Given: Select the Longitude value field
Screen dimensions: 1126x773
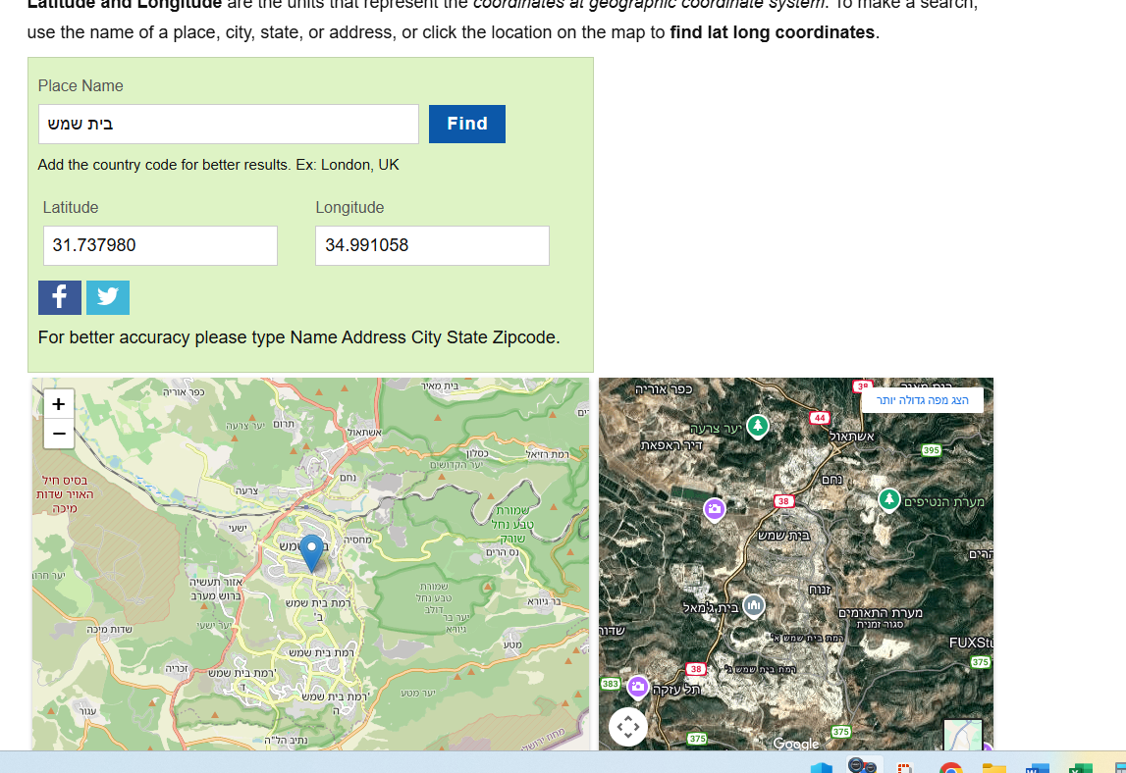Looking at the screenshot, I should point(432,245).
